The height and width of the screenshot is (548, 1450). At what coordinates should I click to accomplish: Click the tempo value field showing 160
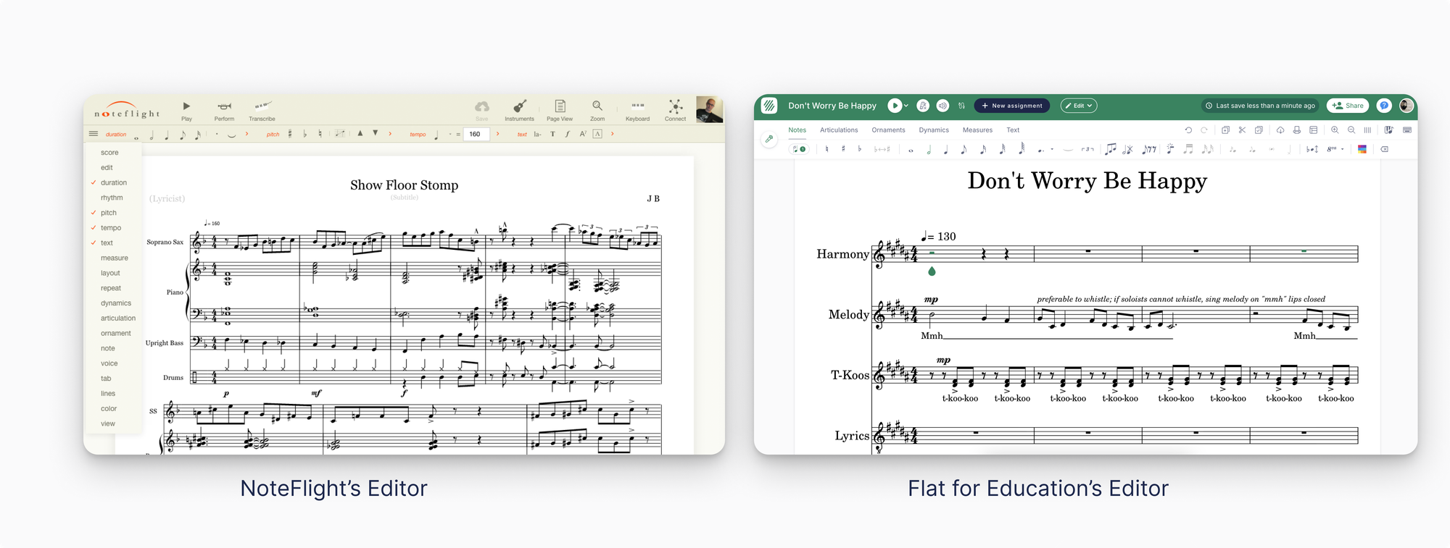coord(476,134)
